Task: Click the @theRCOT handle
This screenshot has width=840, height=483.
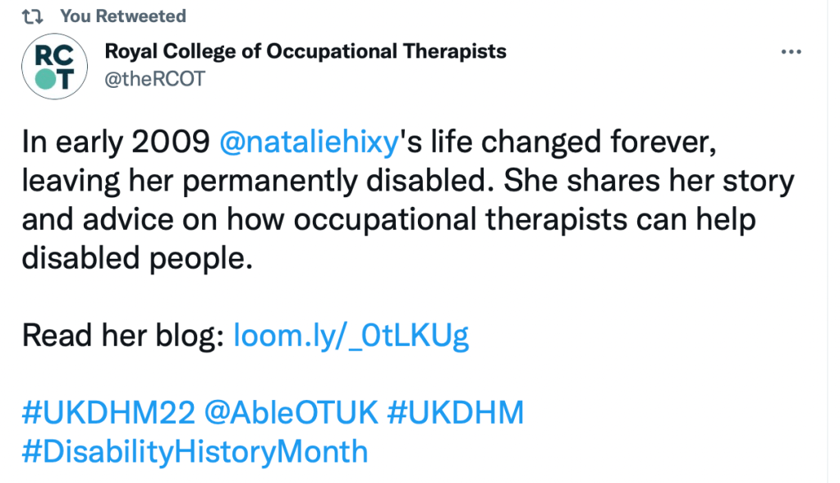Action: point(154,79)
